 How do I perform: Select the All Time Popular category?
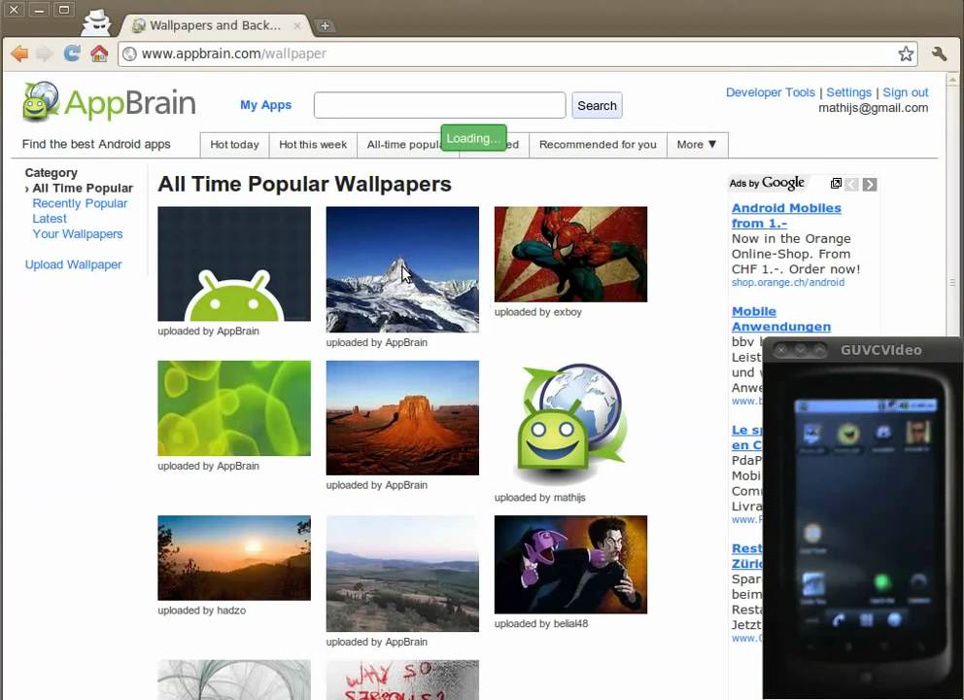(x=83, y=189)
